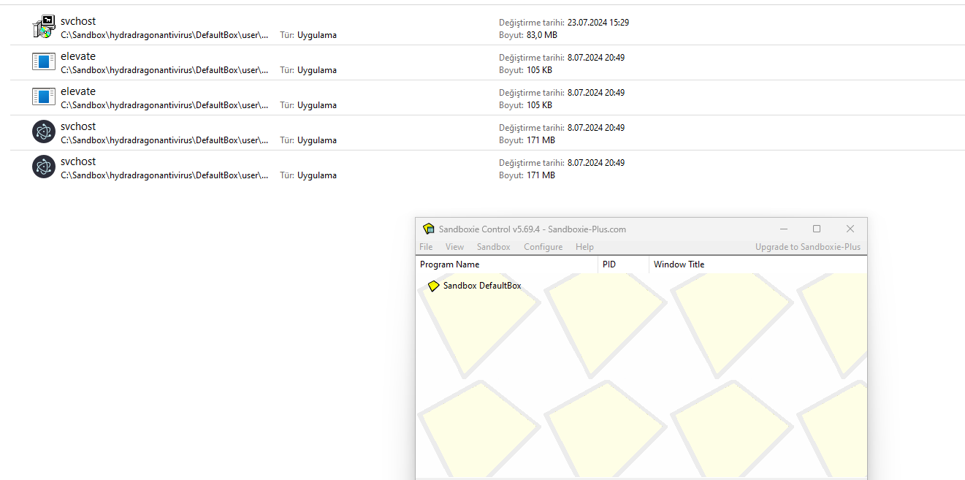The image size is (965, 480).
Task: Click the 83,0 MB size value
Action: 541,34
